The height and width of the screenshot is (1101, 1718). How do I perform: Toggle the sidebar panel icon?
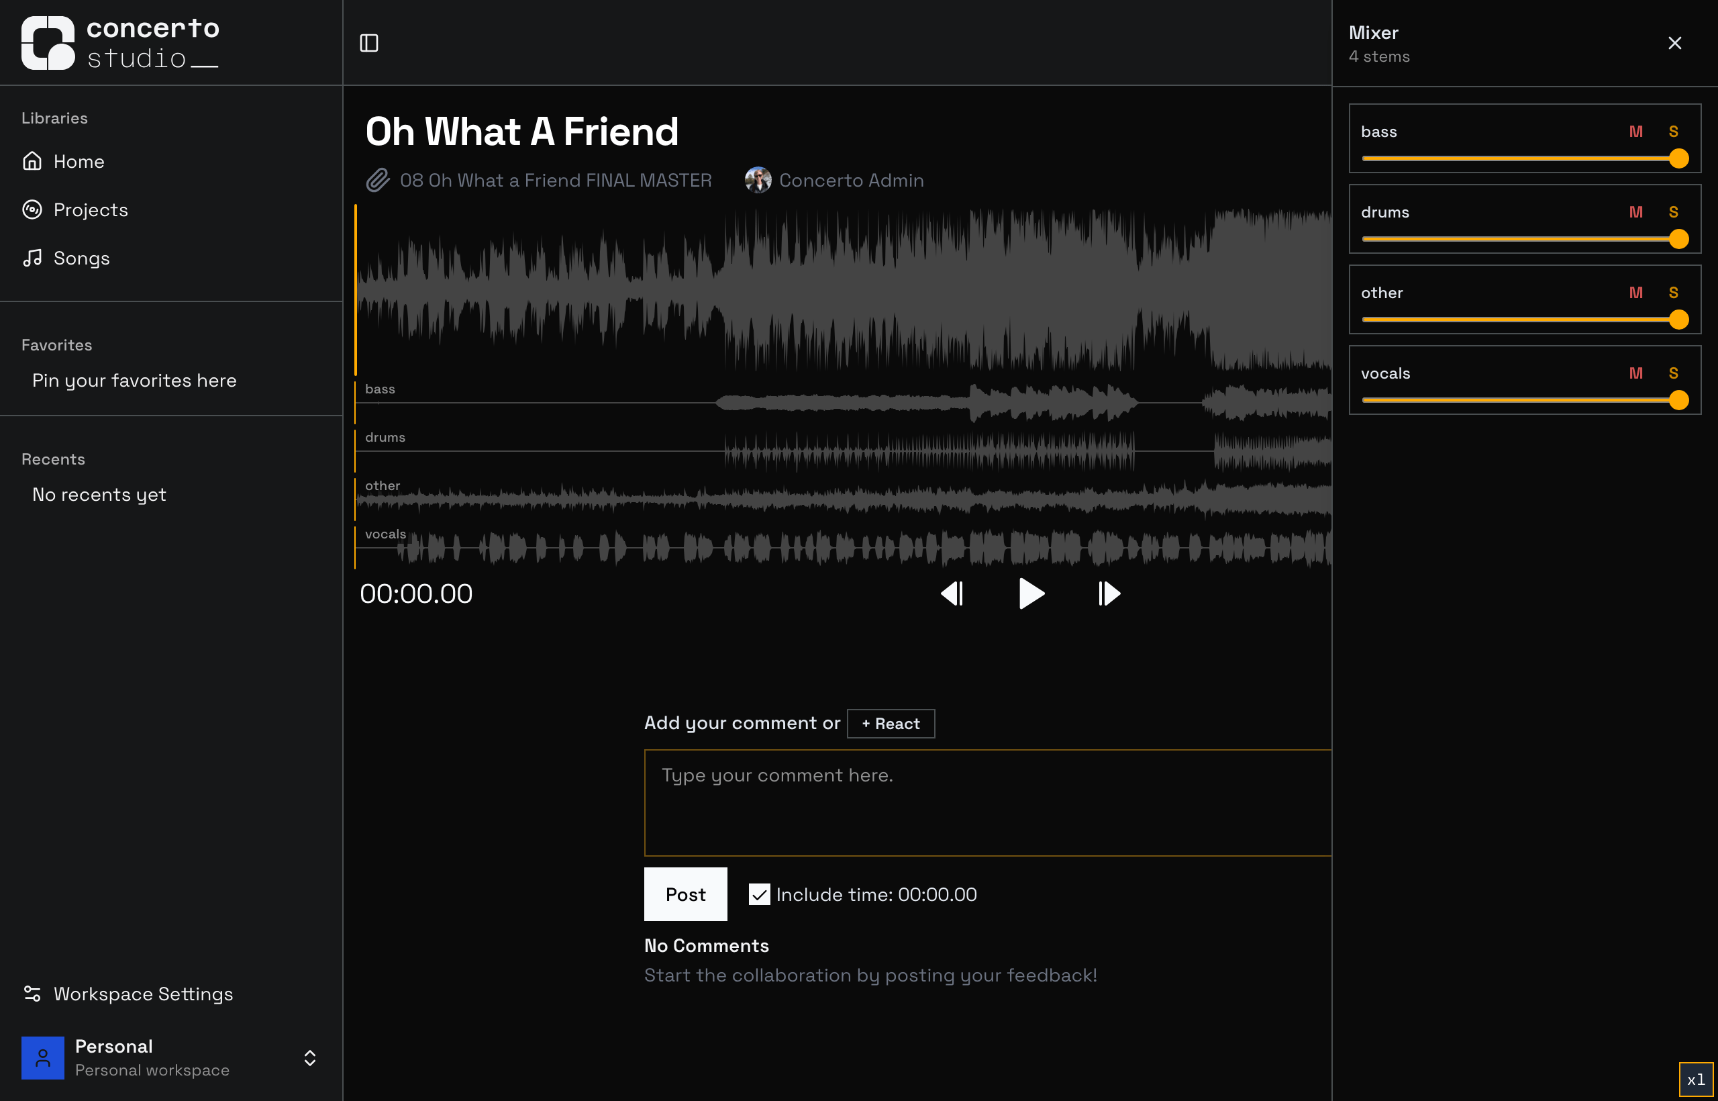pyautogui.click(x=368, y=43)
